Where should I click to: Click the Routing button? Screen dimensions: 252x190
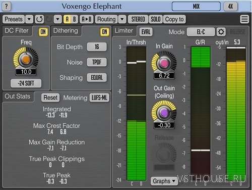click(106, 19)
